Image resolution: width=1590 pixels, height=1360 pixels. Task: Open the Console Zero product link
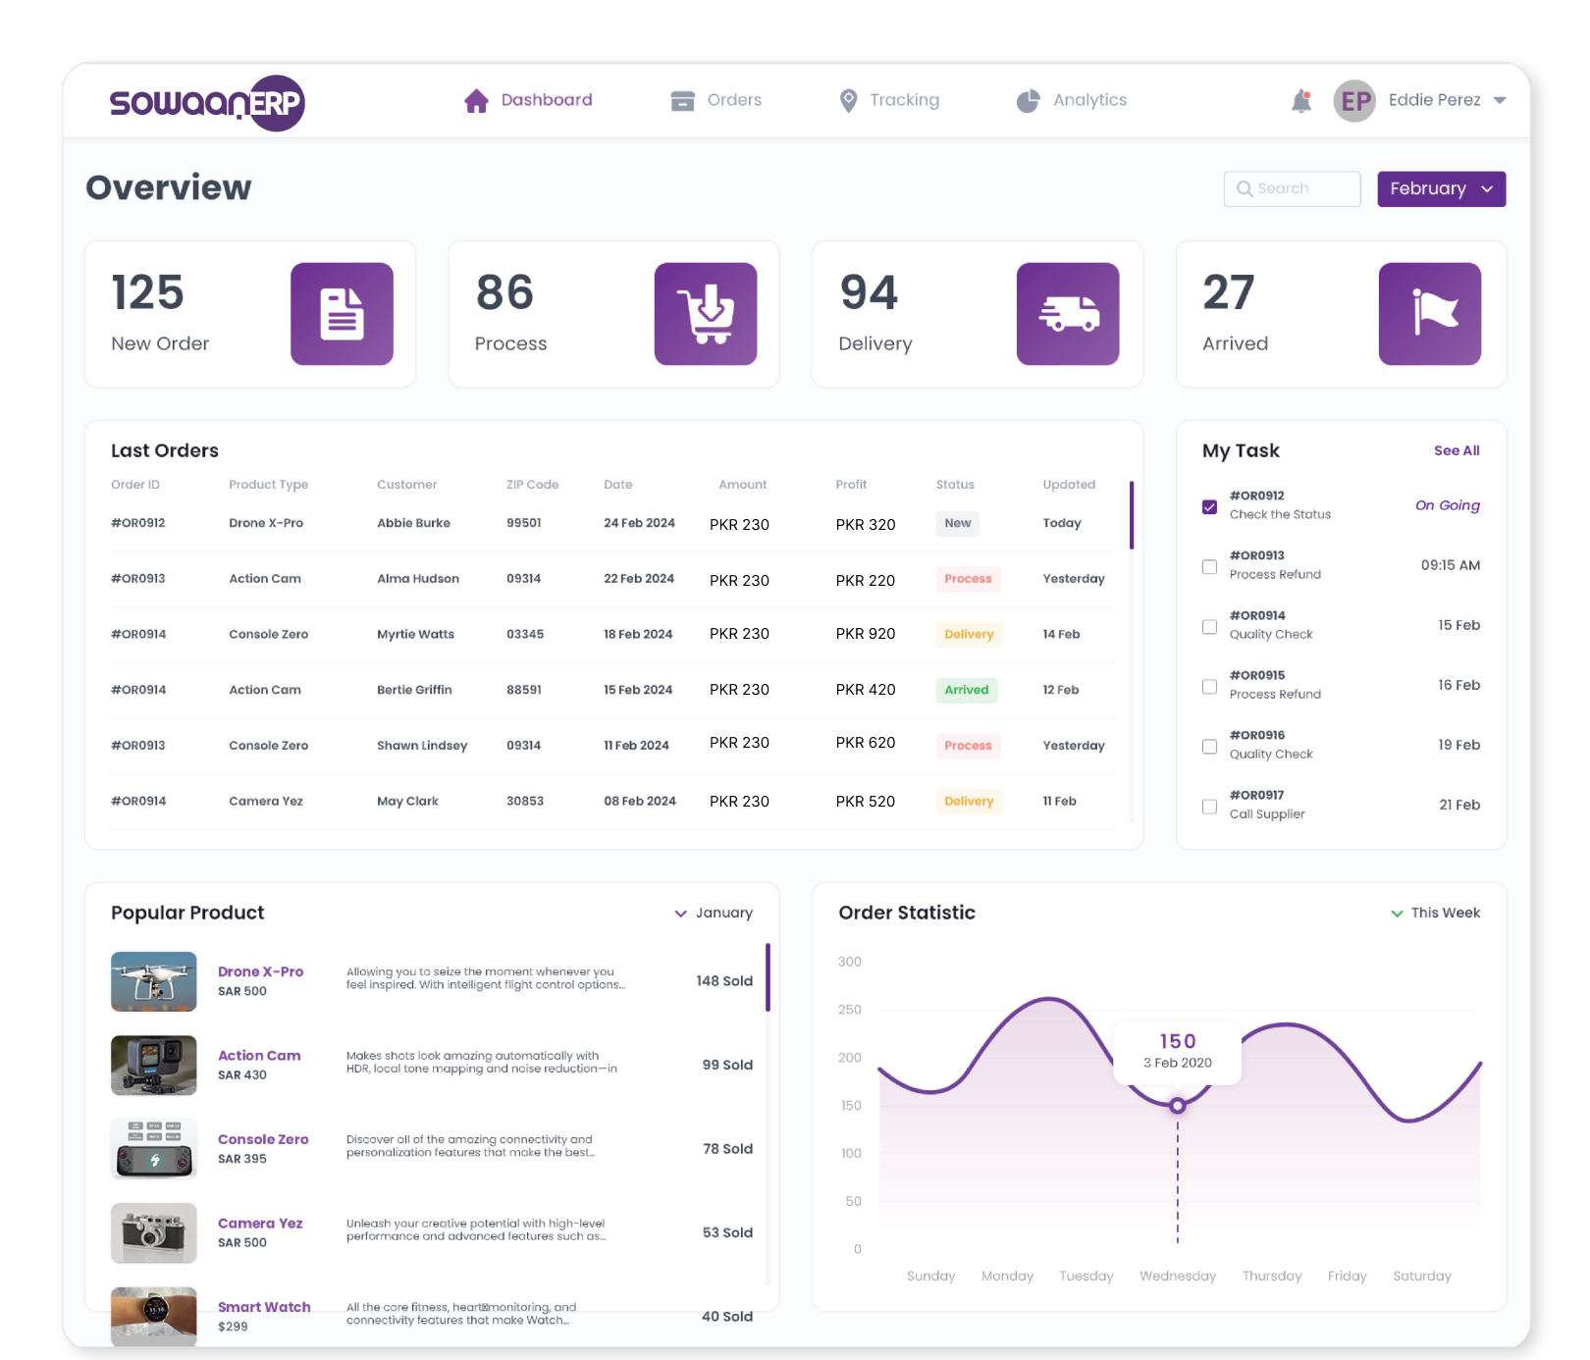click(x=263, y=1139)
